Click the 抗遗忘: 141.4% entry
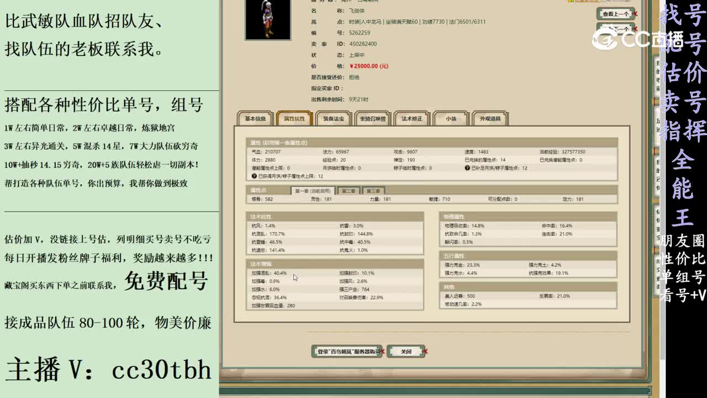 (x=268, y=250)
